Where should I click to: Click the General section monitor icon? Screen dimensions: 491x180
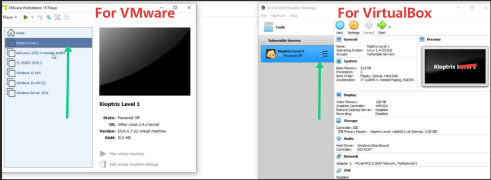tap(339, 39)
